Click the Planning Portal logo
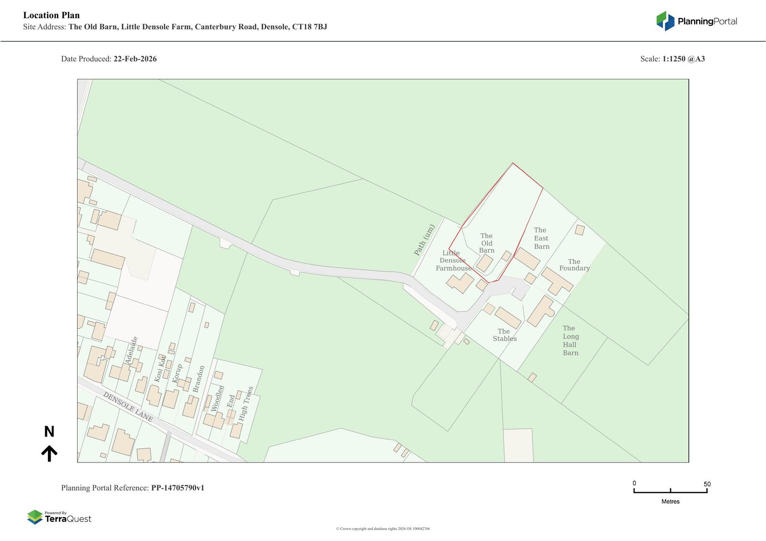 696,21
